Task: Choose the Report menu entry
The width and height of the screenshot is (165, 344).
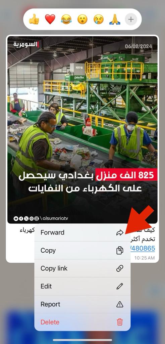Action: pos(82,304)
